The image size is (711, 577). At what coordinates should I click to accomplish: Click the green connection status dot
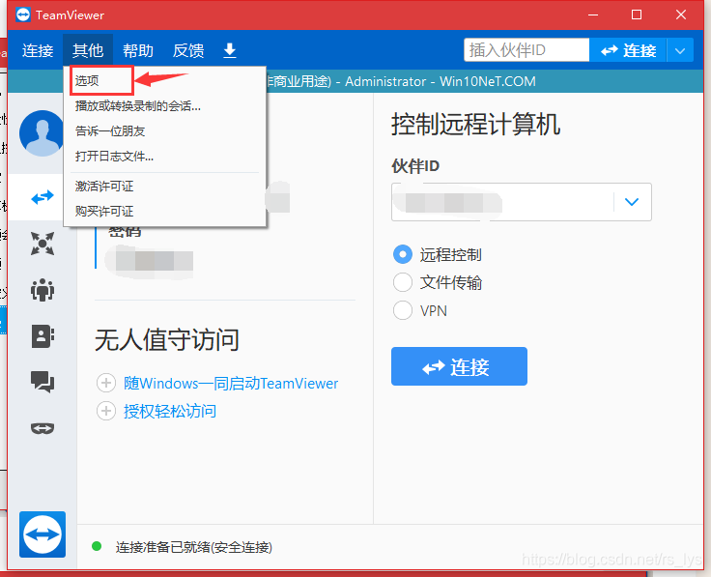(x=97, y=546)
